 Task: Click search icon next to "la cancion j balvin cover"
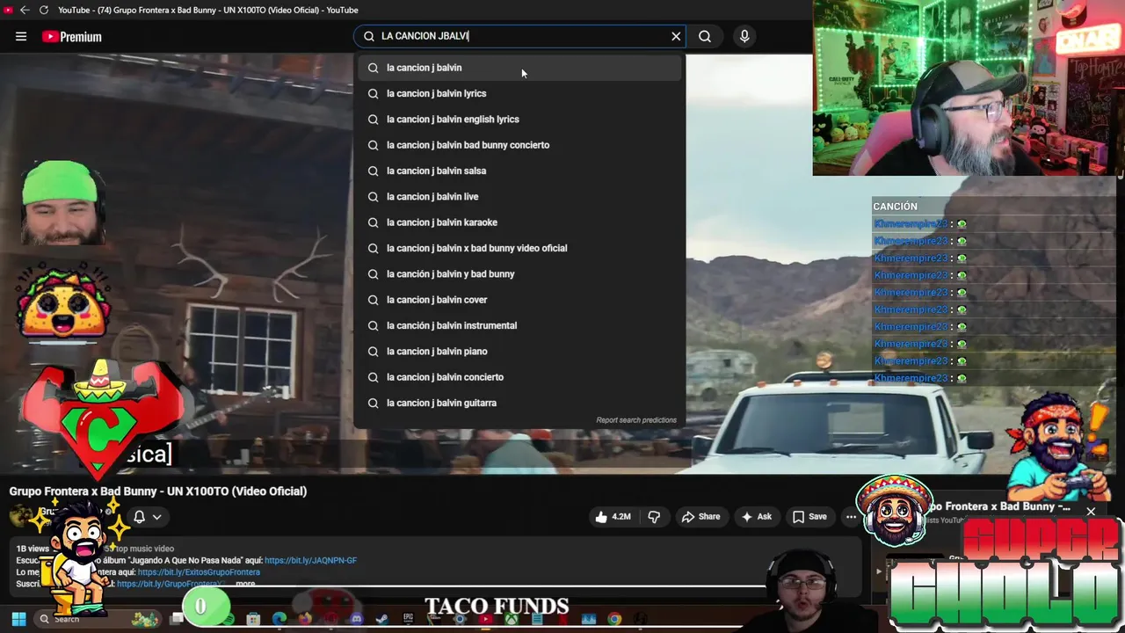(373, 300)
